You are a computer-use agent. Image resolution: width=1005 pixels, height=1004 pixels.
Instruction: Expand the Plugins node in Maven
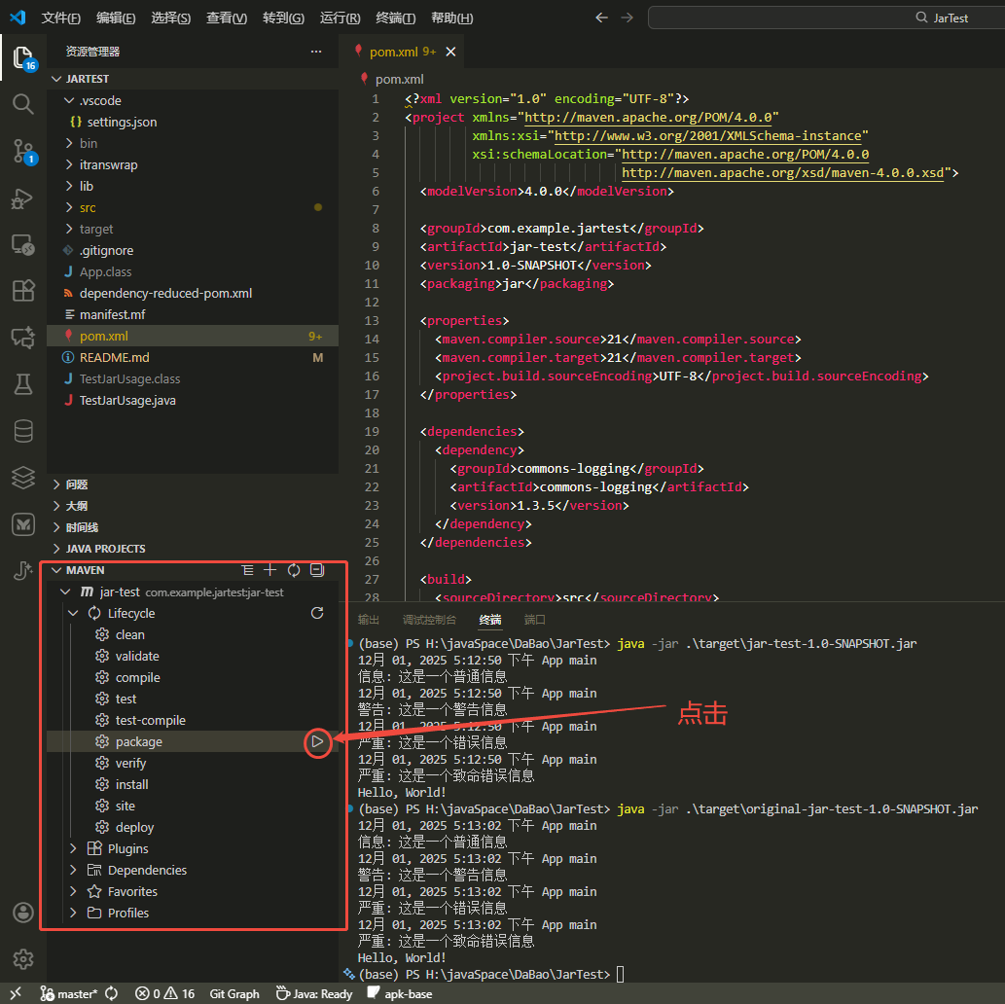point(74,848)
